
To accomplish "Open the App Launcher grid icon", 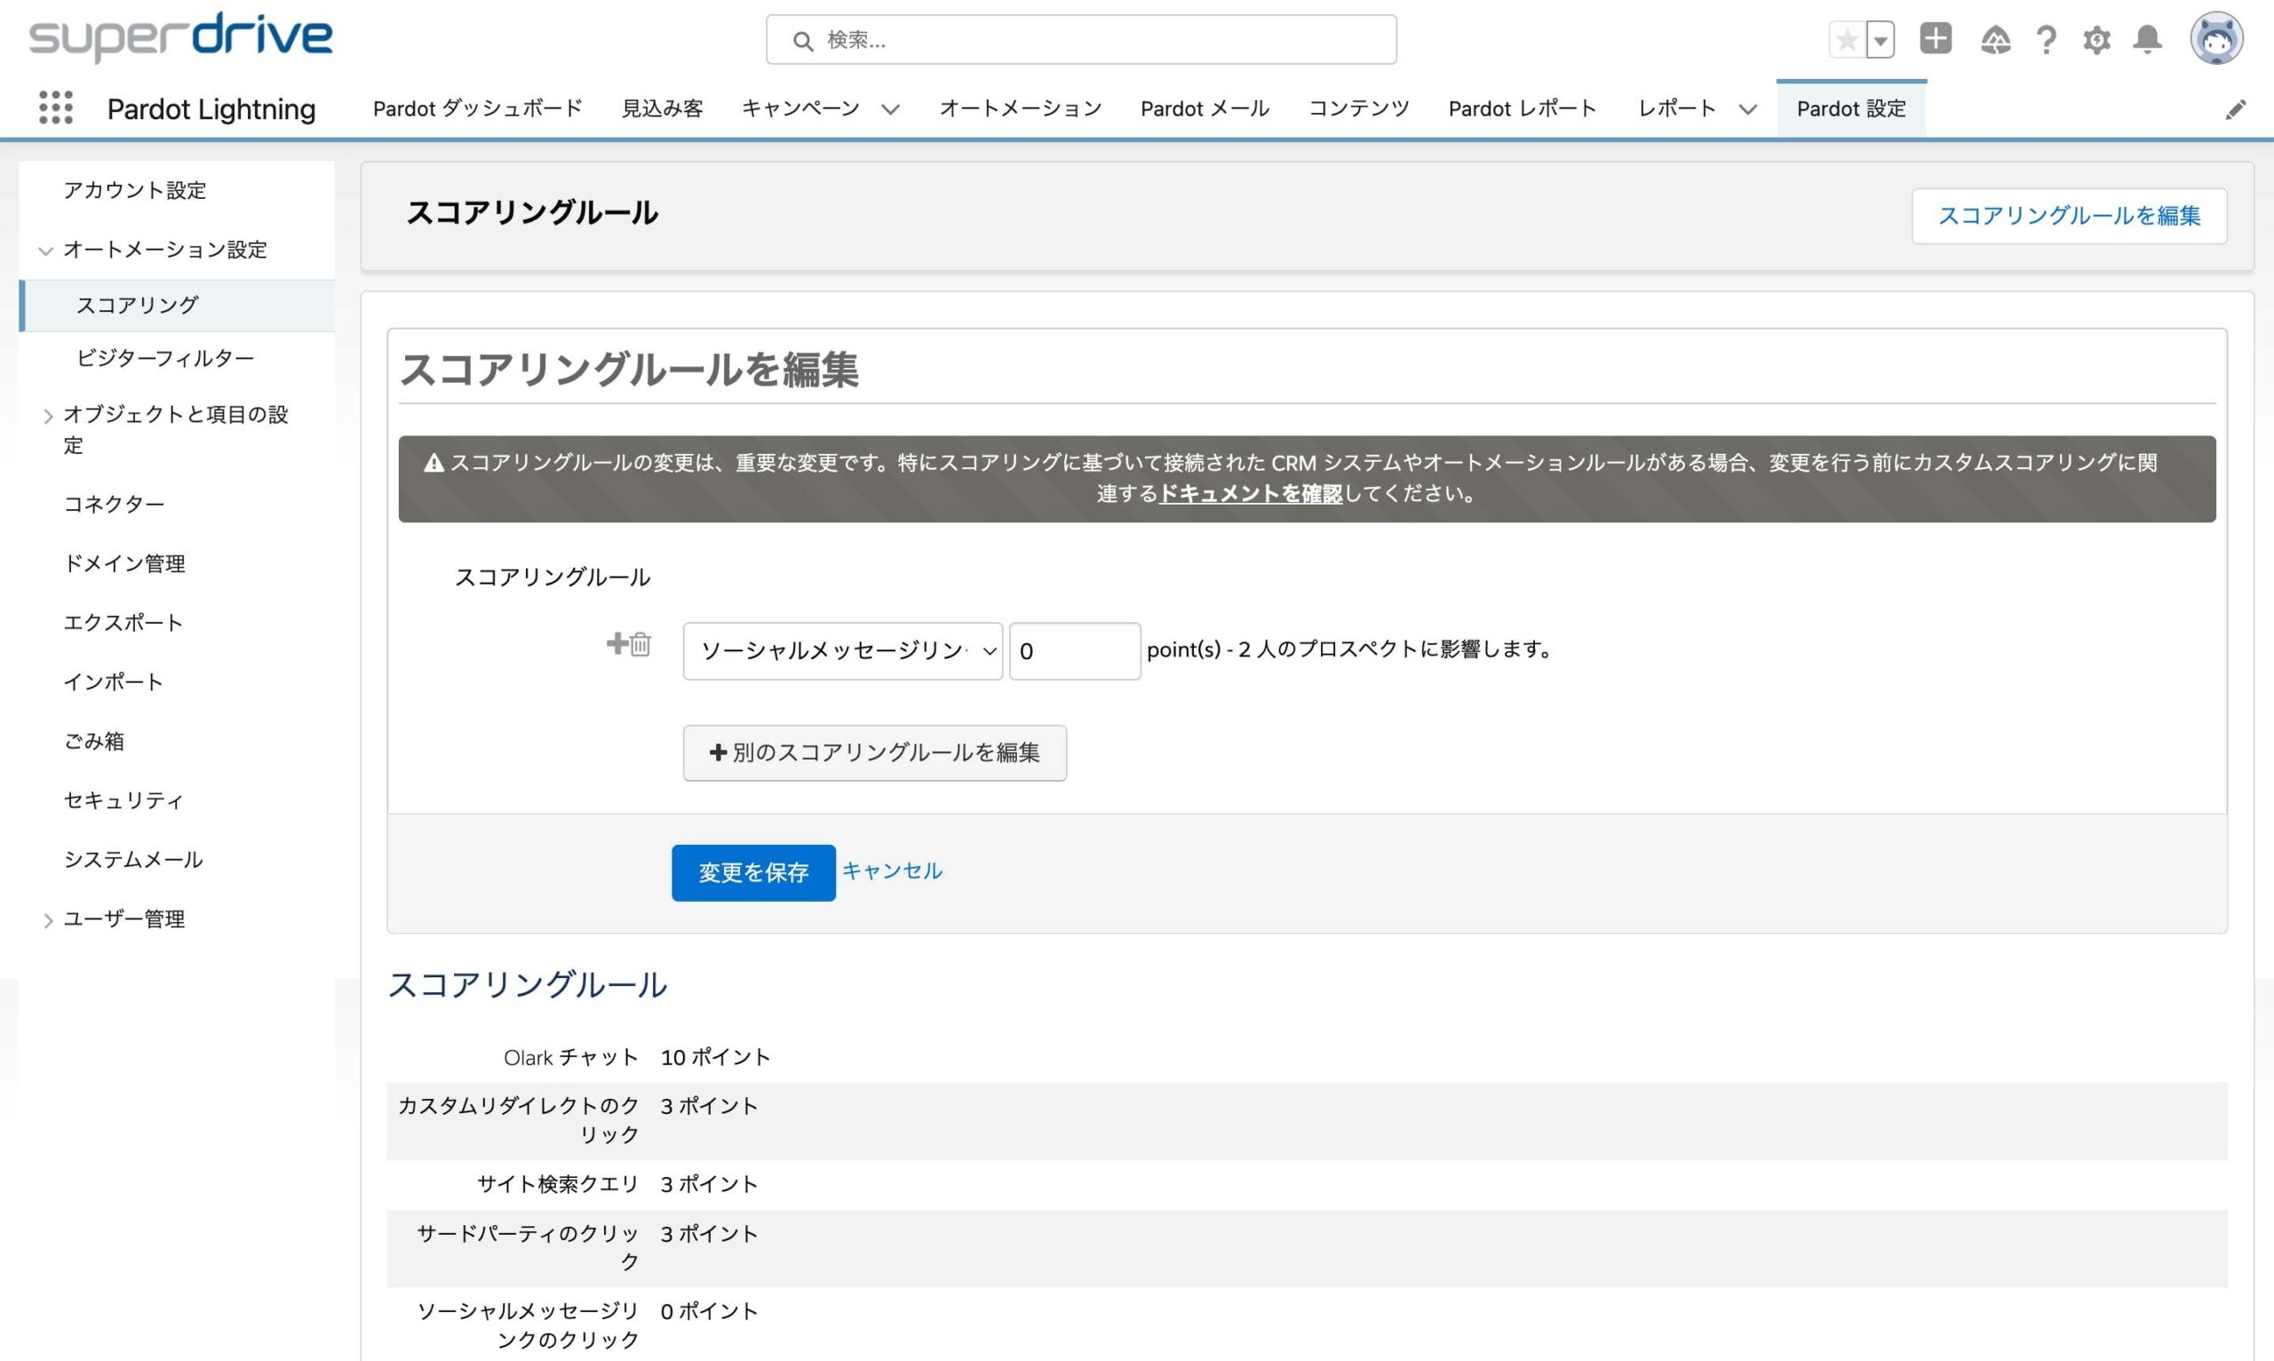I will (56, 108).
